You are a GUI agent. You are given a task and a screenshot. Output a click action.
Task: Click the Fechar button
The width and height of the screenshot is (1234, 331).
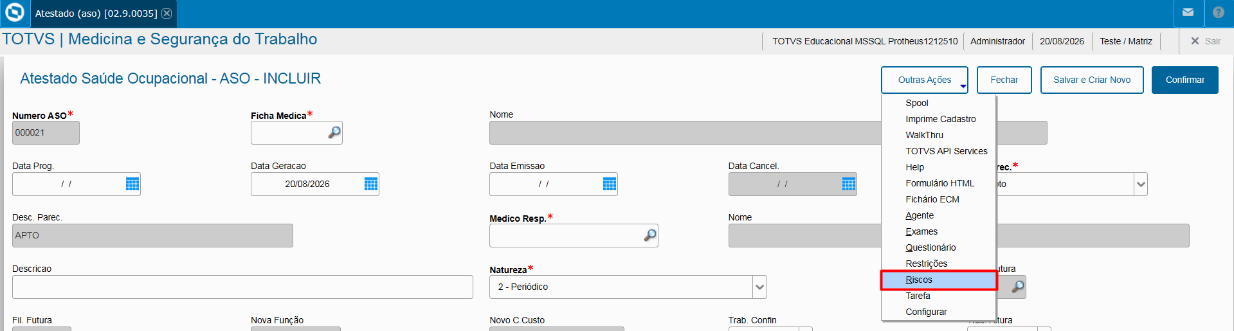click(x=1004, y=80)
